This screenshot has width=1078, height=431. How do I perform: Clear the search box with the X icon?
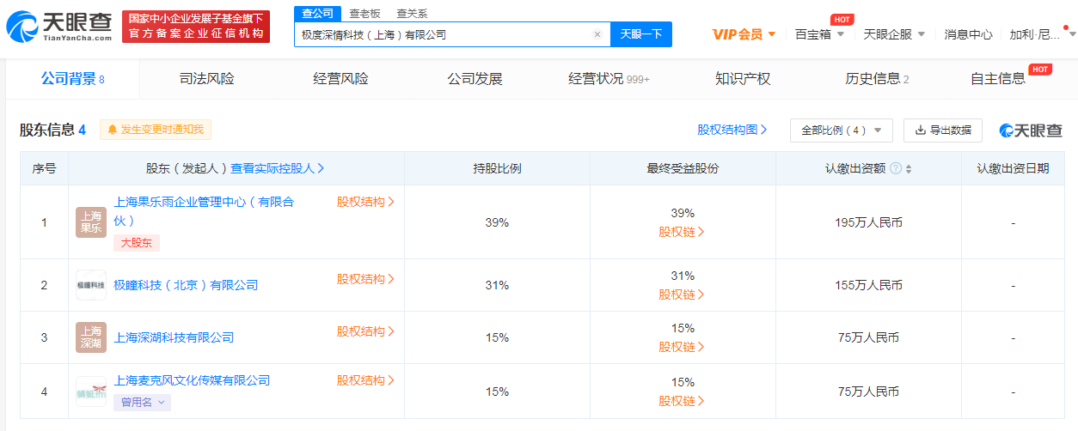tap(597, 34)
